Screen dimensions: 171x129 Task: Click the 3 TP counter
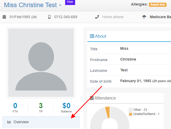pos(41,108)
